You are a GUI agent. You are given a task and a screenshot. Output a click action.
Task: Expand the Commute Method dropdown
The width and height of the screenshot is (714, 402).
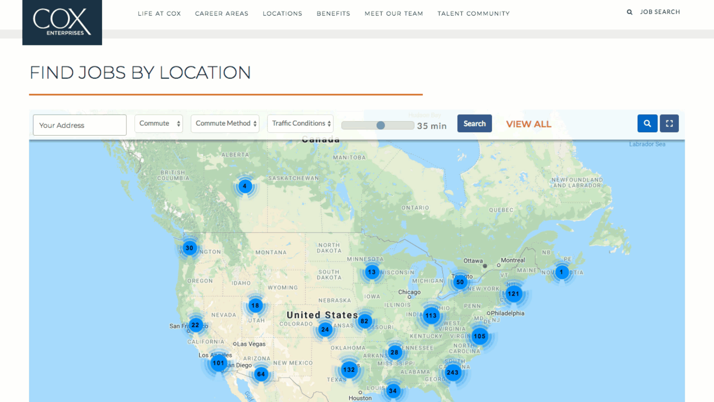[x=225, y=124]
